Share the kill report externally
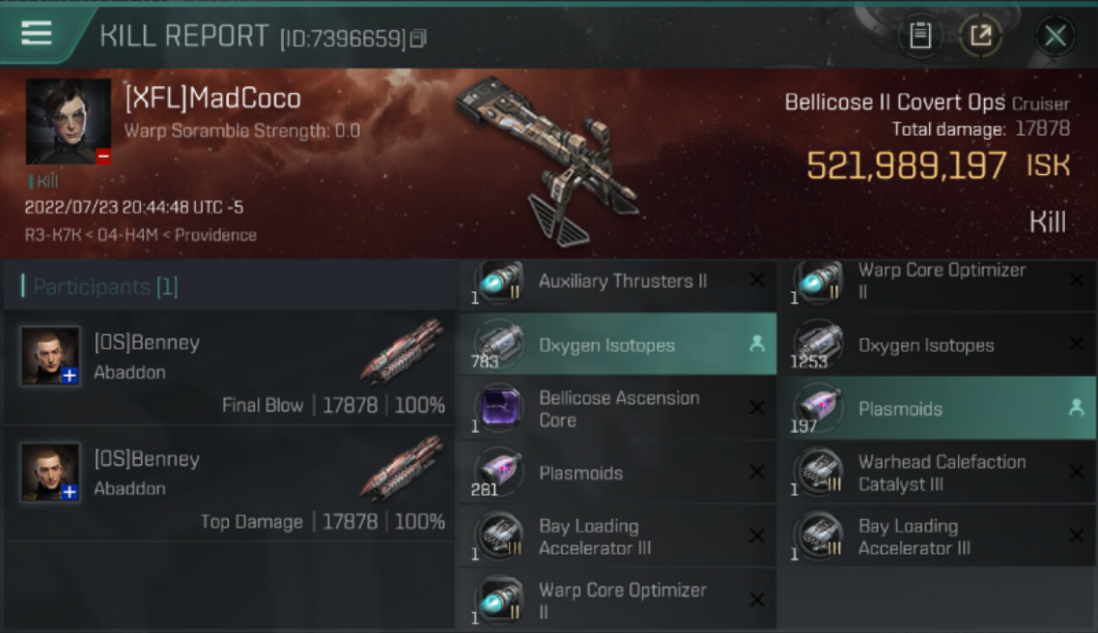The height and width of the screenshot is (633, 1098). (x=981, y=35)
